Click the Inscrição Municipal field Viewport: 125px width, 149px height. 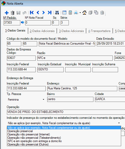tap(78, 70)
